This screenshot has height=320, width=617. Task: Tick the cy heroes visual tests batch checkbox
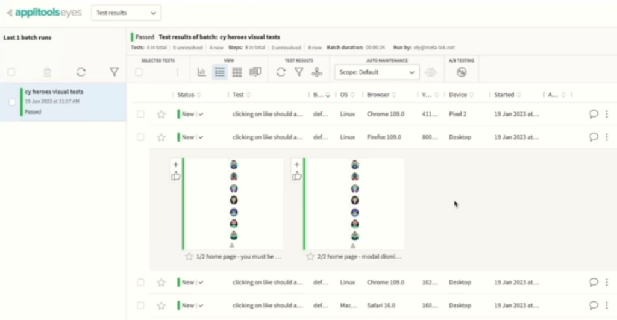click(x=12, y=102)
